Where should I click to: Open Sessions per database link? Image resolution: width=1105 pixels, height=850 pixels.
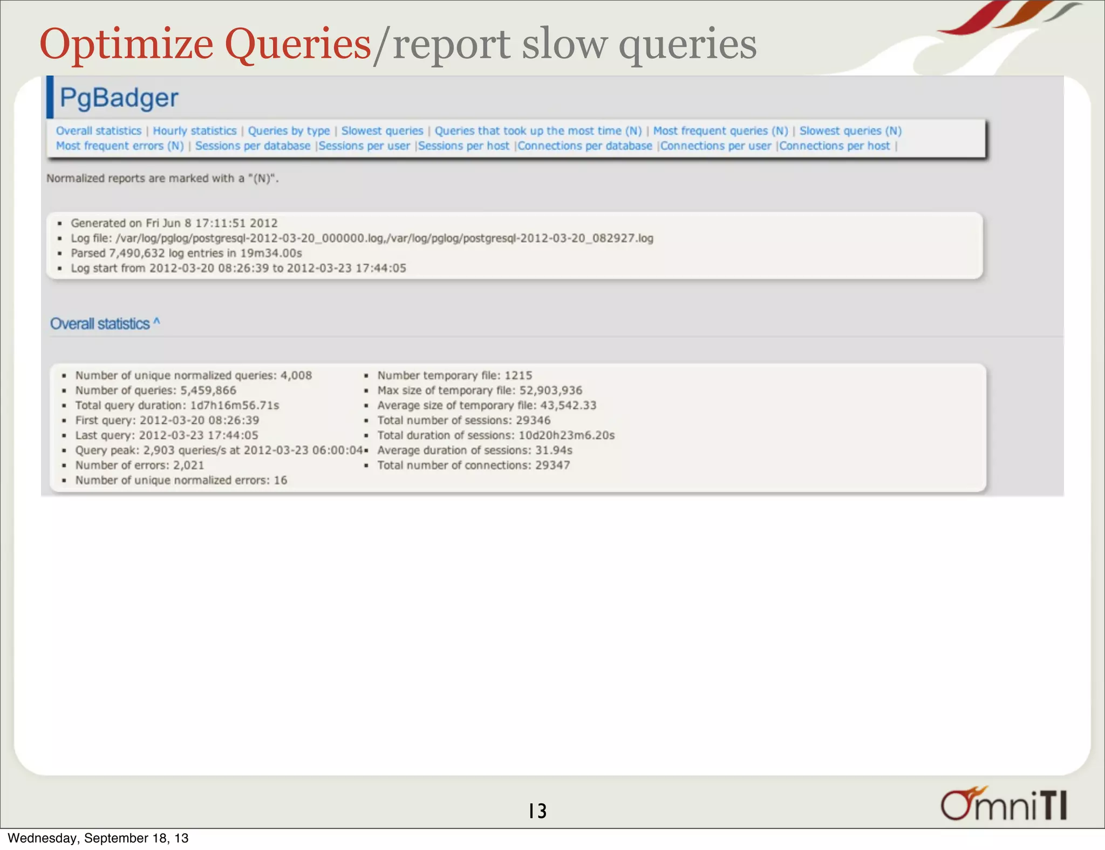[253, 146]
